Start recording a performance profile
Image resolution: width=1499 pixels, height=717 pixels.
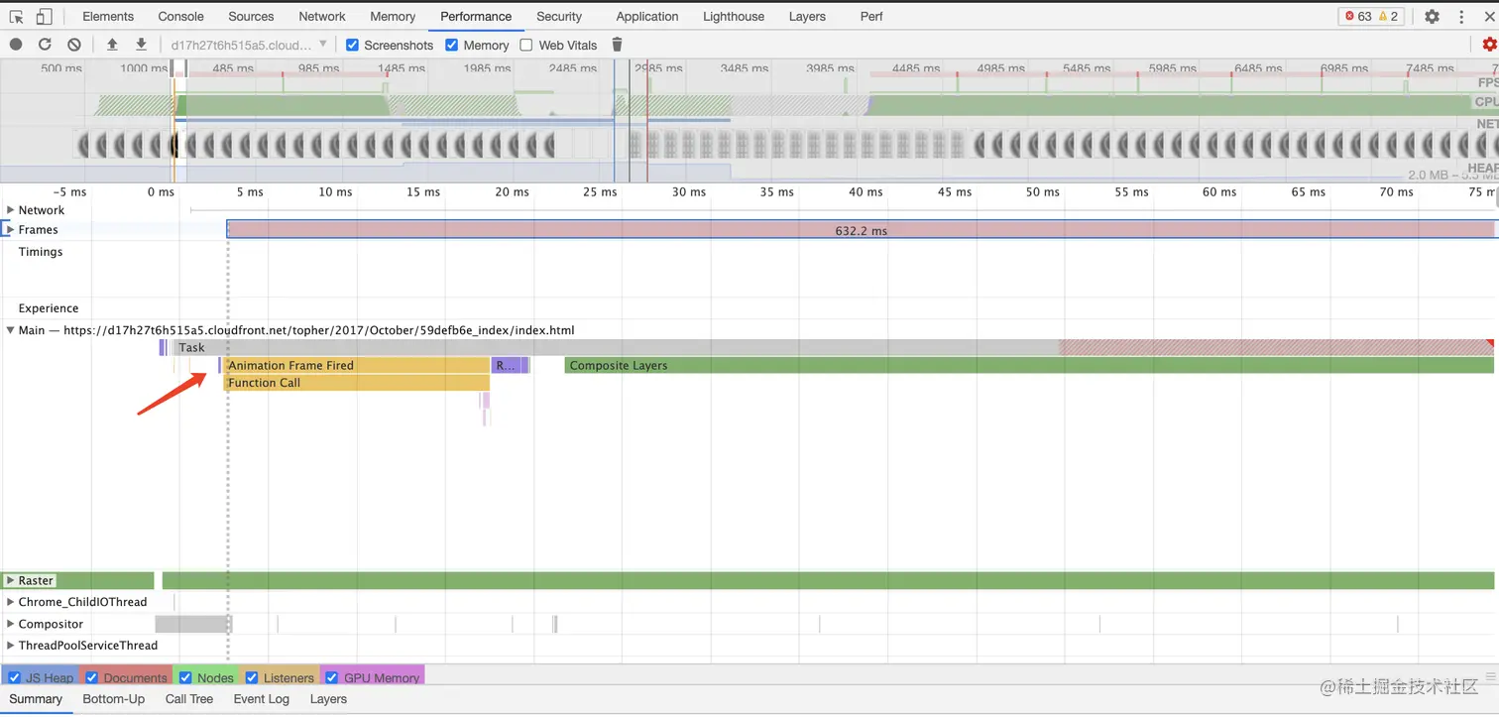tap(16, 45)
